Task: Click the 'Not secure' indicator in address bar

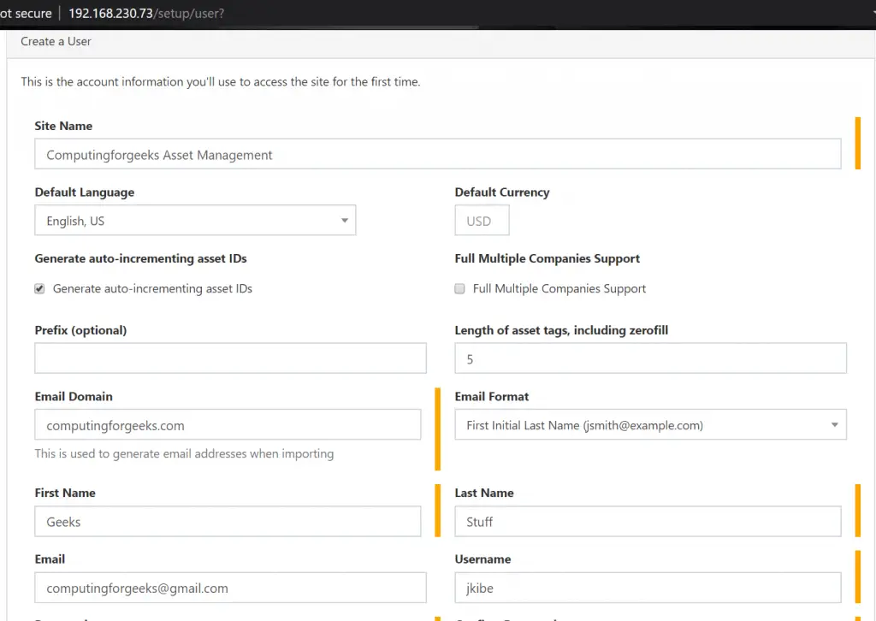Action: [x=26, y=14]
